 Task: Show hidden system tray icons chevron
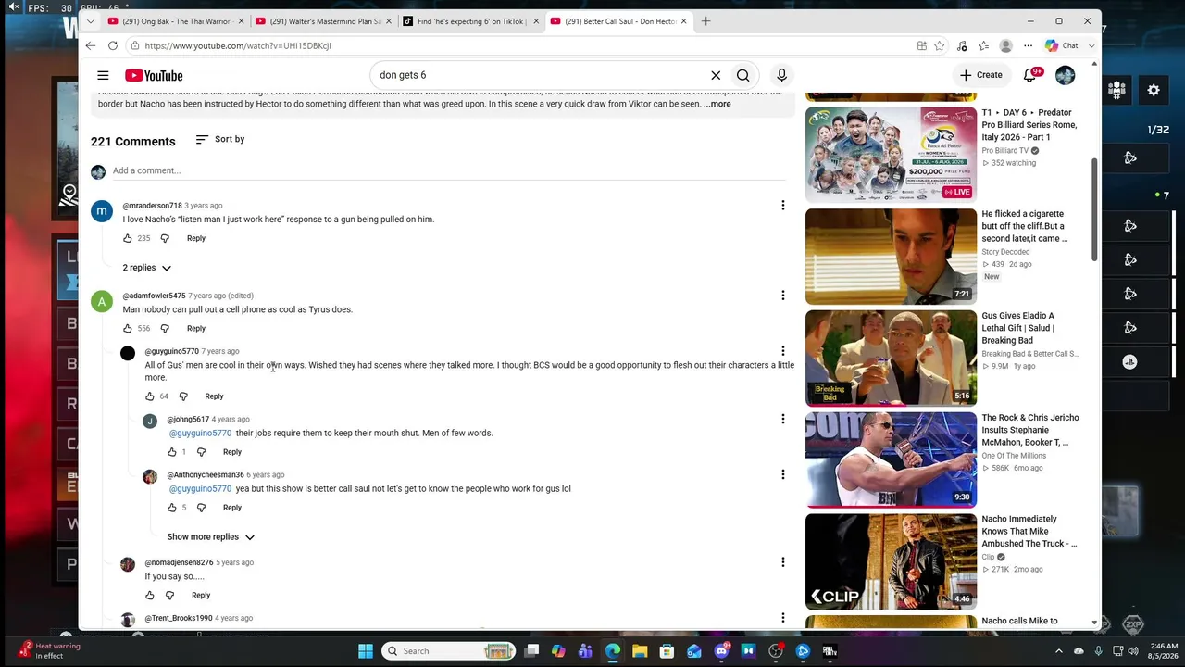point(1059,651)
